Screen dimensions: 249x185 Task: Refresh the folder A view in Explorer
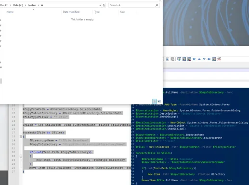[x=104, y=5]
